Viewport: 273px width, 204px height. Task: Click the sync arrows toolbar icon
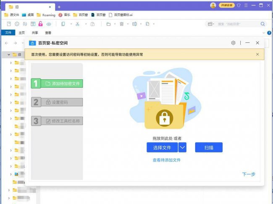pos(25,24)
